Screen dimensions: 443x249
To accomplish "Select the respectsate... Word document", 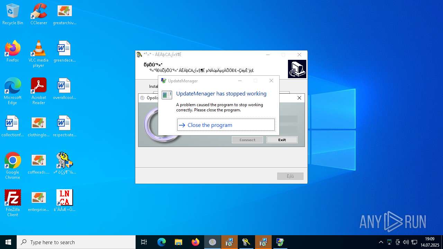I will 65,126.
